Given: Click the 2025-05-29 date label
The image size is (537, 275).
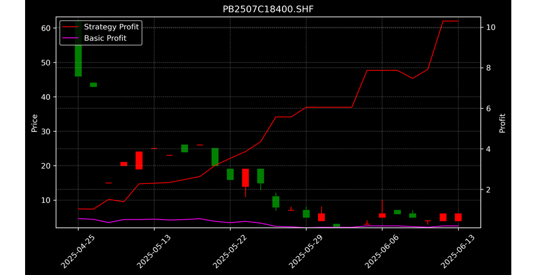Looking at the screenshot, I should (306, 252).
